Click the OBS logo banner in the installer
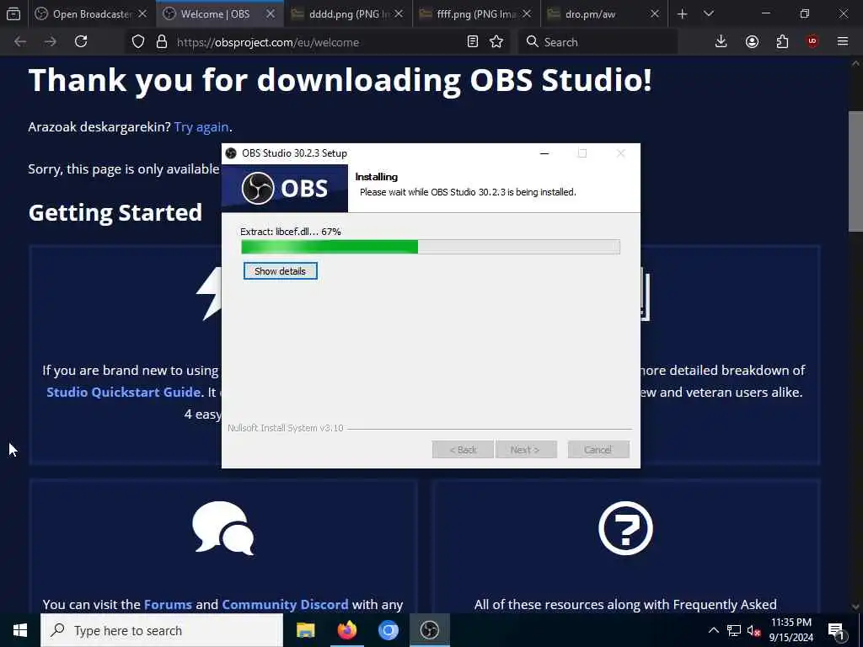Screen dimensions: 863x647 [x=285, y=188]
